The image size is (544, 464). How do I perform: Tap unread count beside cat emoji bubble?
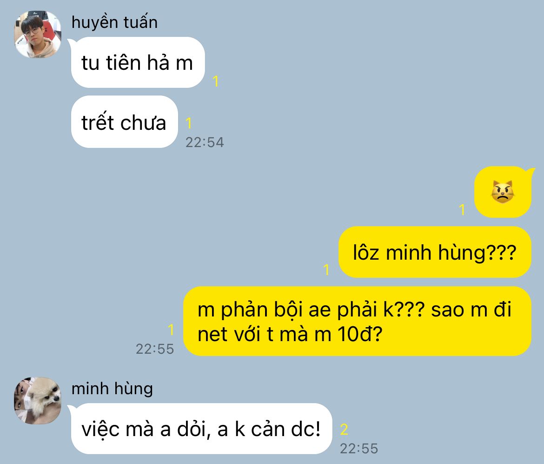(462, 210)
